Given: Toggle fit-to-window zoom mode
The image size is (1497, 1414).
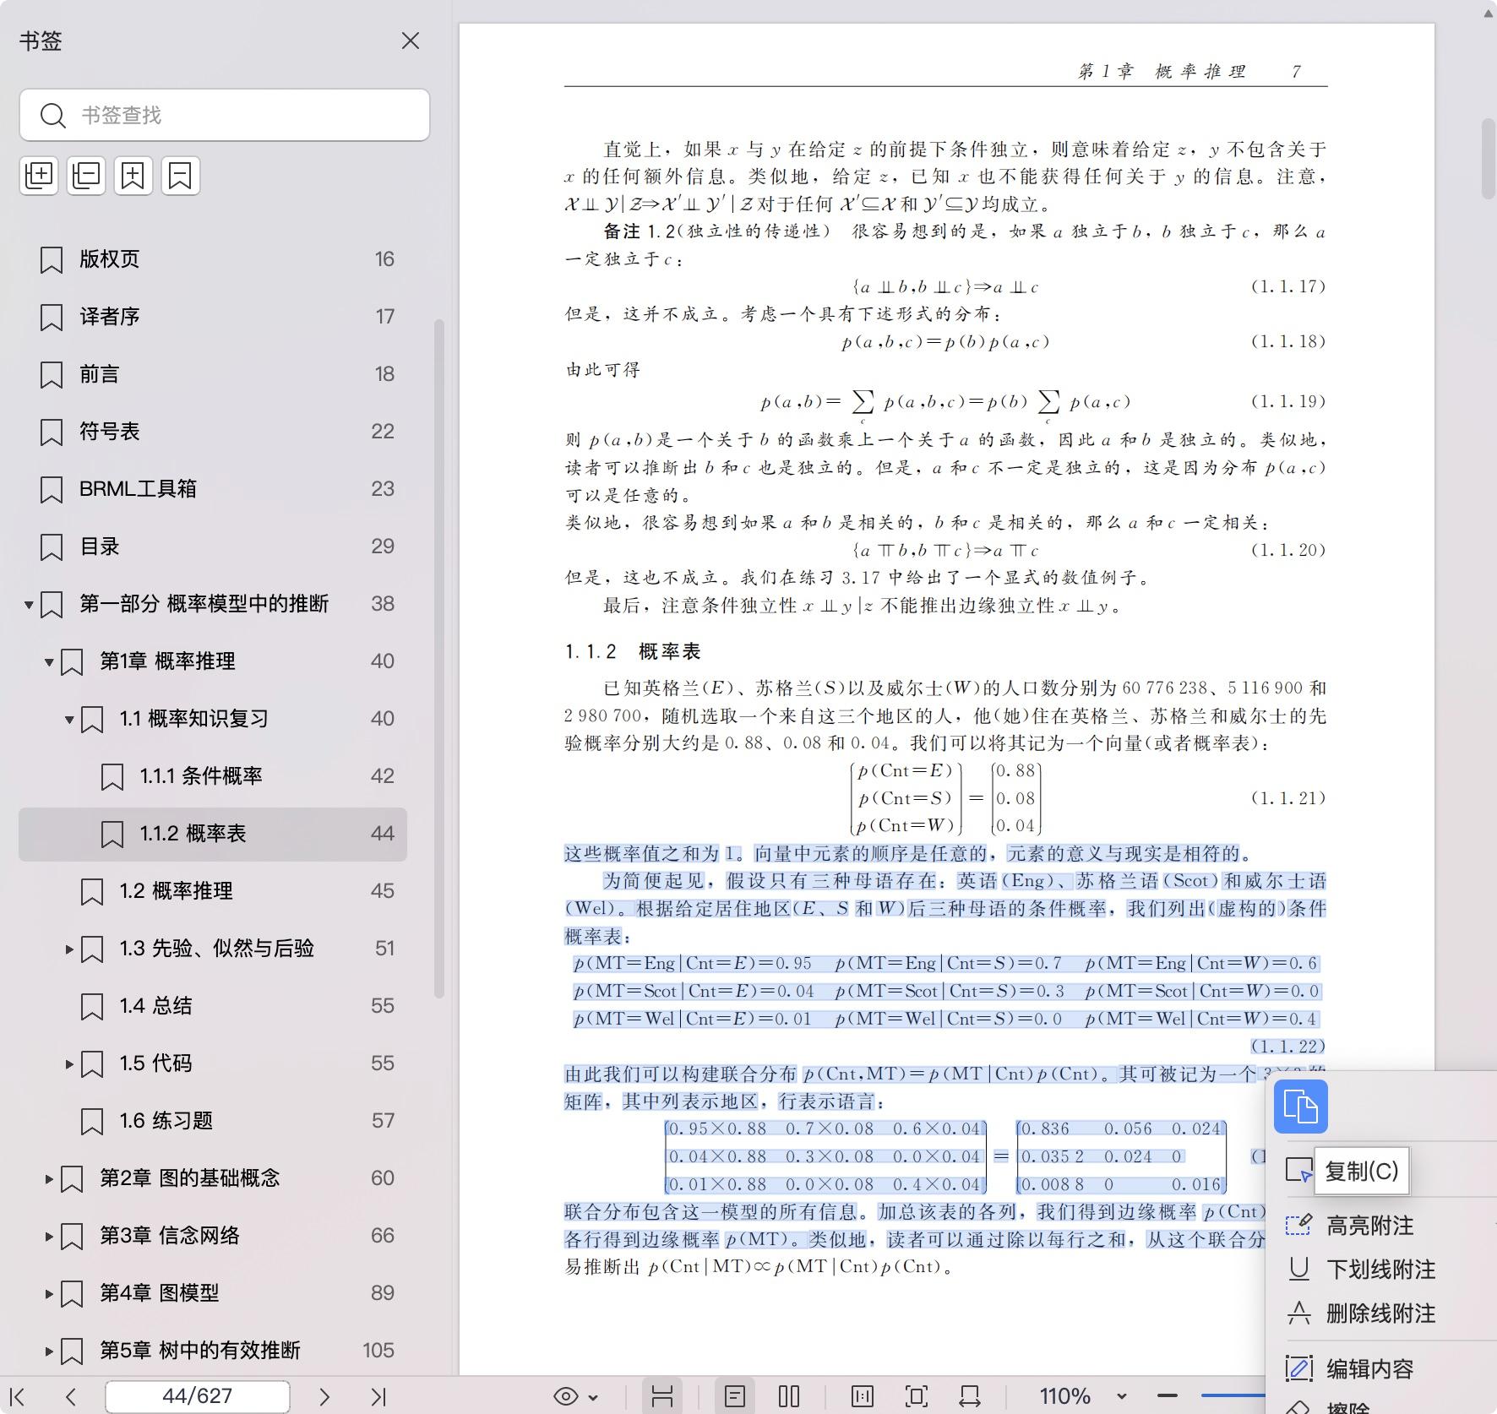Looking at the screenshot, I should click(x=915, y=1395).
